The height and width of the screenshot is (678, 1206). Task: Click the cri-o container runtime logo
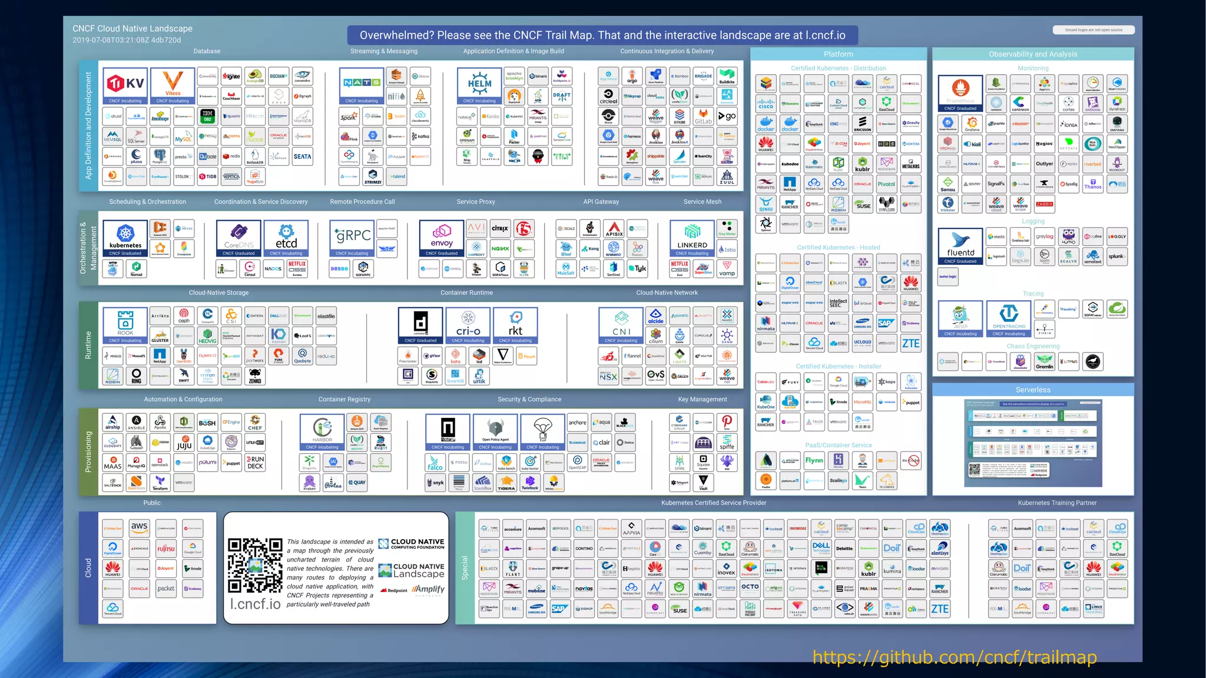(x=468, y=325)
